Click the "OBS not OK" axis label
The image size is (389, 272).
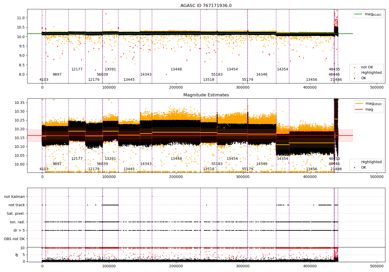pos(15,239)
